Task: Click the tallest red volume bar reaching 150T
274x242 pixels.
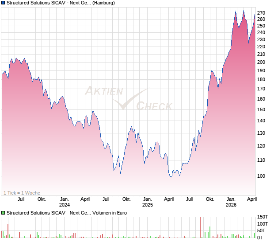Action: pyautogui.click(x=200, y=227)
